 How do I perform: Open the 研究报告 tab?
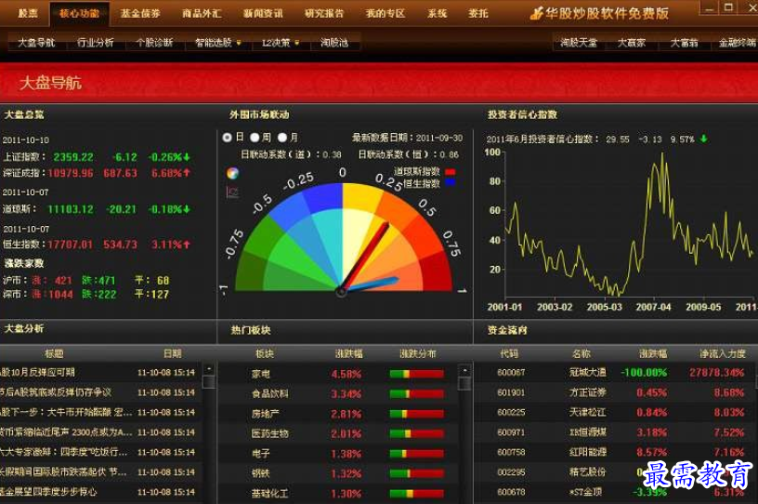pyautogui.click(x=324, y=13)
